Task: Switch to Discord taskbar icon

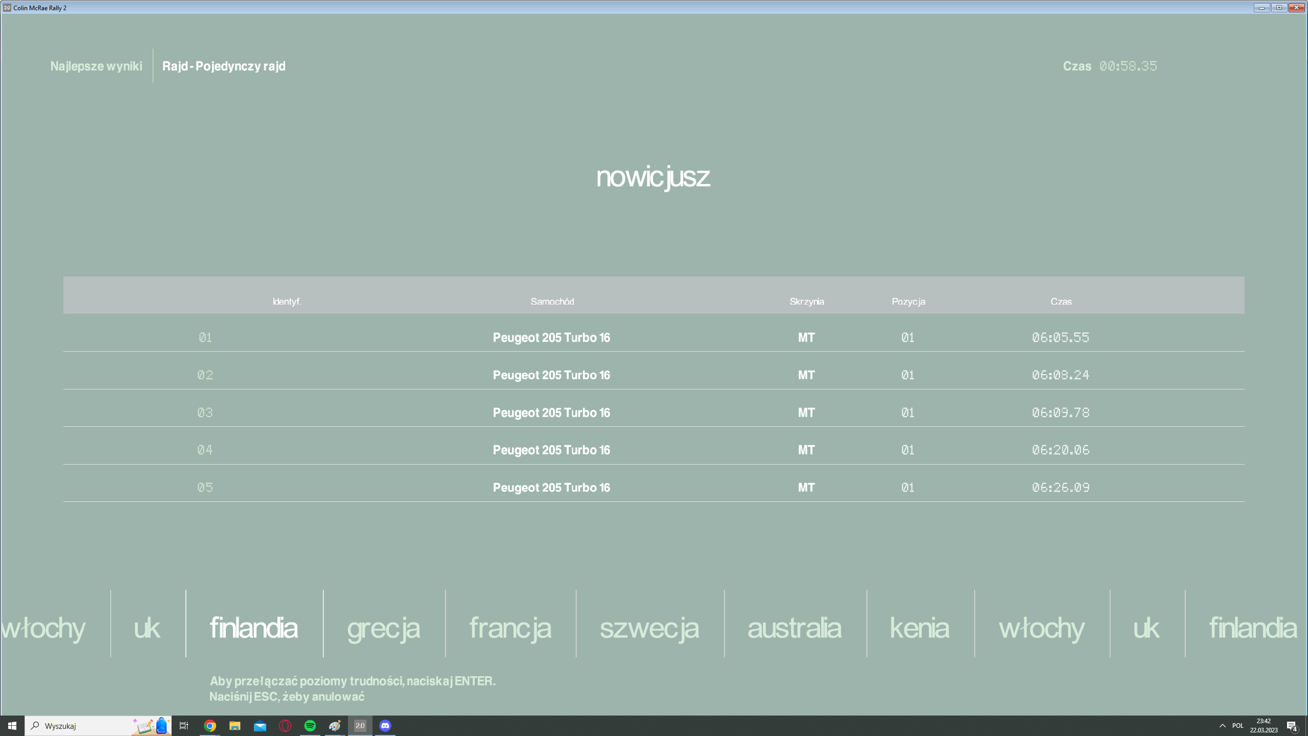Action: click(385, 726)
